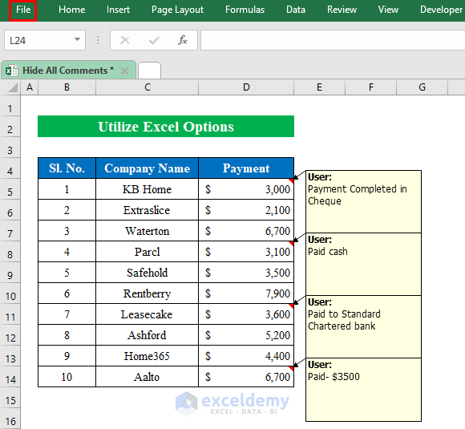Select column A header

30,87
